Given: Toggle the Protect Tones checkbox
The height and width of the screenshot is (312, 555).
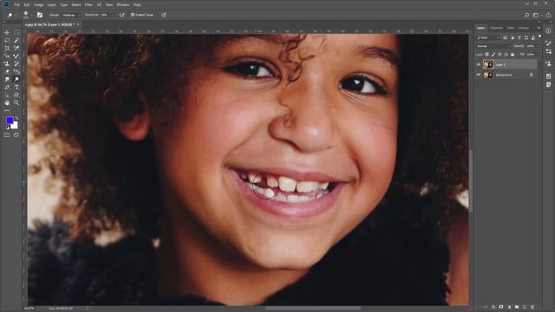Looking at the screenshot, I should pos(133,15).
